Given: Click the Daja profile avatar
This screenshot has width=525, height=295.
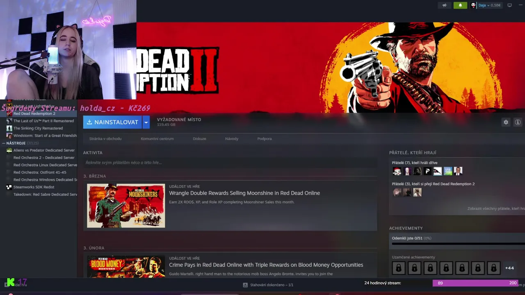Looking at the screenshot, I should pos(473,5).
